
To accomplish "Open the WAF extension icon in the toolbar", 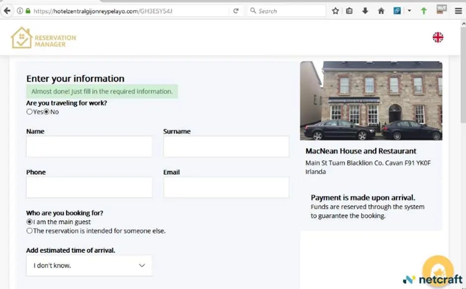I will pyautogui.click(x=441, y=10).
